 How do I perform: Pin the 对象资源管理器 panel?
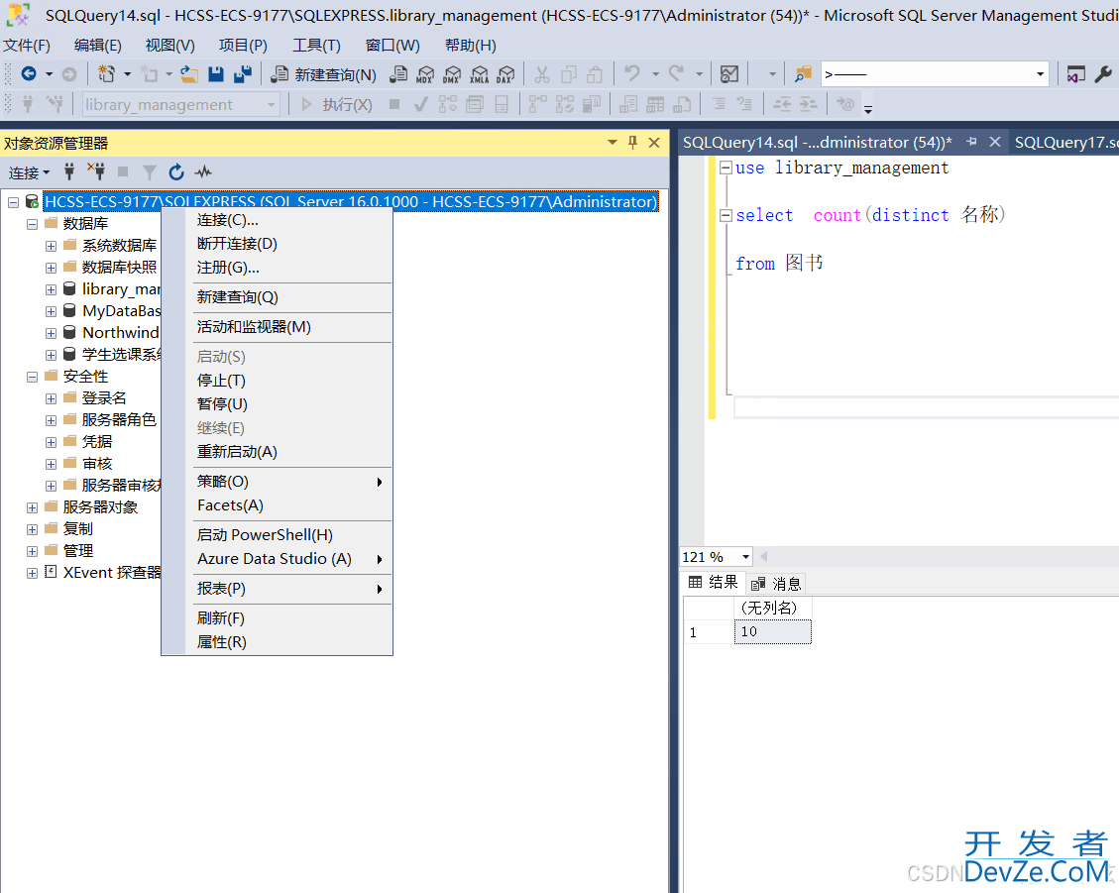pyautogui.click(x=632, y=143)
